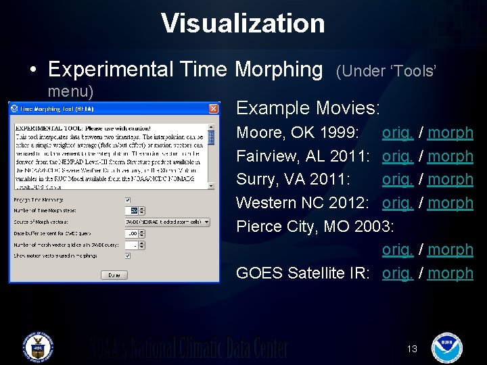Click the Number of morph vector grid cells field
Screen dimensions: 487x365
pyautogui.click(x=132, y=245)
